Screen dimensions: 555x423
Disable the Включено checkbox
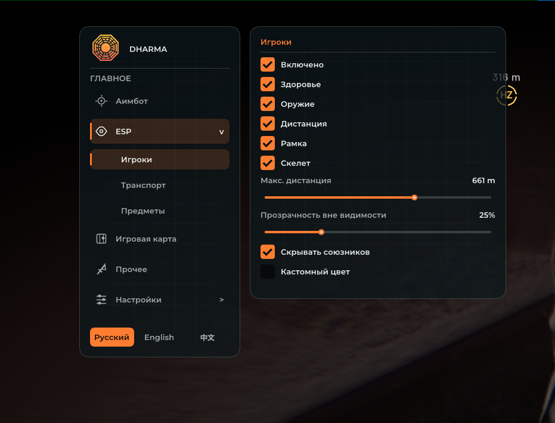tap(268, 64)
